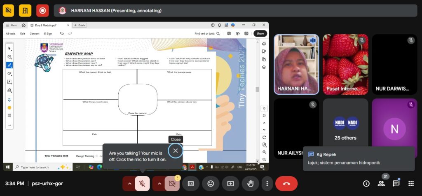The width and height of the screenshot is (422, 196).
Task: Open the Edit menu item
Action: coord(23,34)
